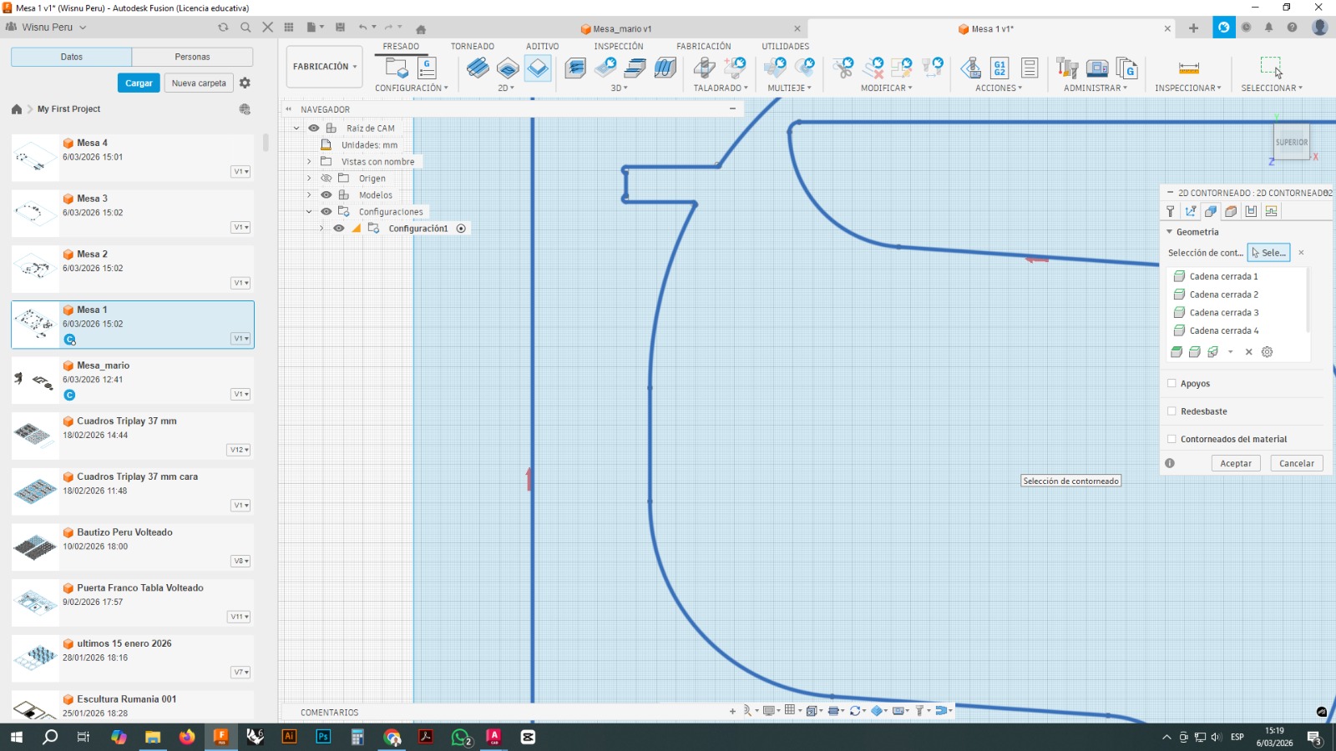Screen dimensions: 1336x751
Task: Tick the Redesbaste checkbox
Action: click(x=1172, y=411)
